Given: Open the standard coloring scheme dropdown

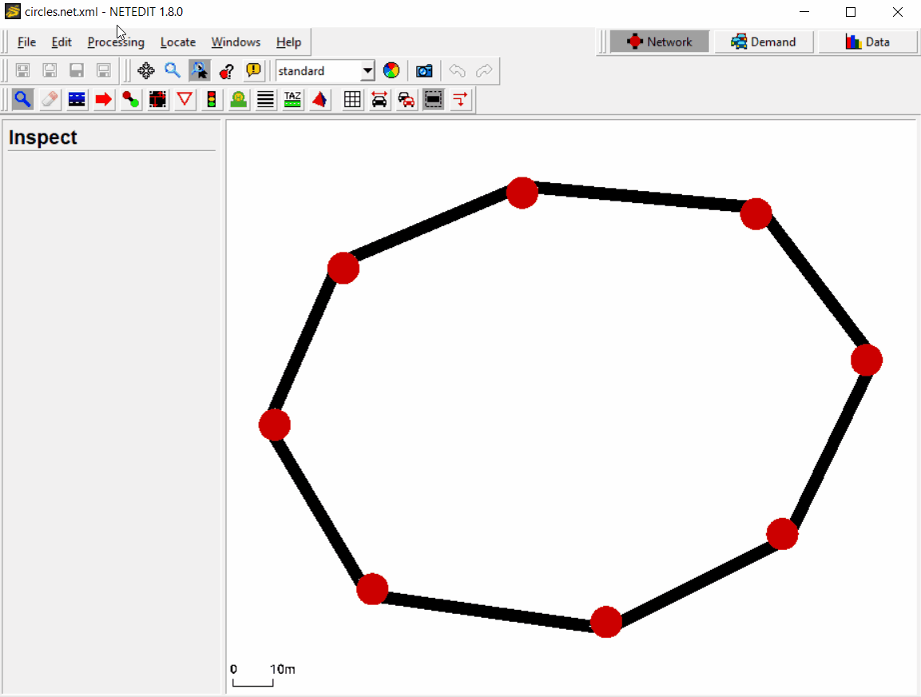Looking at the screenshot, I should point(367,70).
